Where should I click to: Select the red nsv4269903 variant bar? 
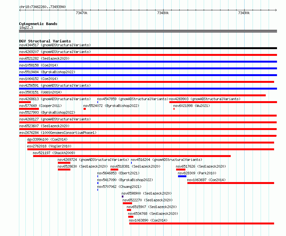[x=223, y=102]
